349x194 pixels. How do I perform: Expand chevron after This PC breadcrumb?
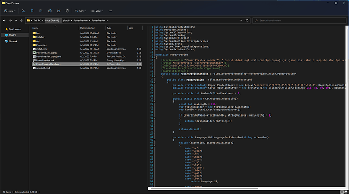pos(42,21)
